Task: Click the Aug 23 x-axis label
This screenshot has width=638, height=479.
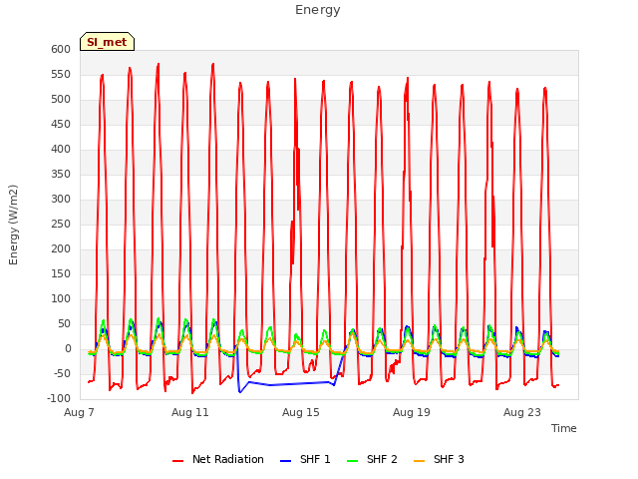Action: (522, 412)
